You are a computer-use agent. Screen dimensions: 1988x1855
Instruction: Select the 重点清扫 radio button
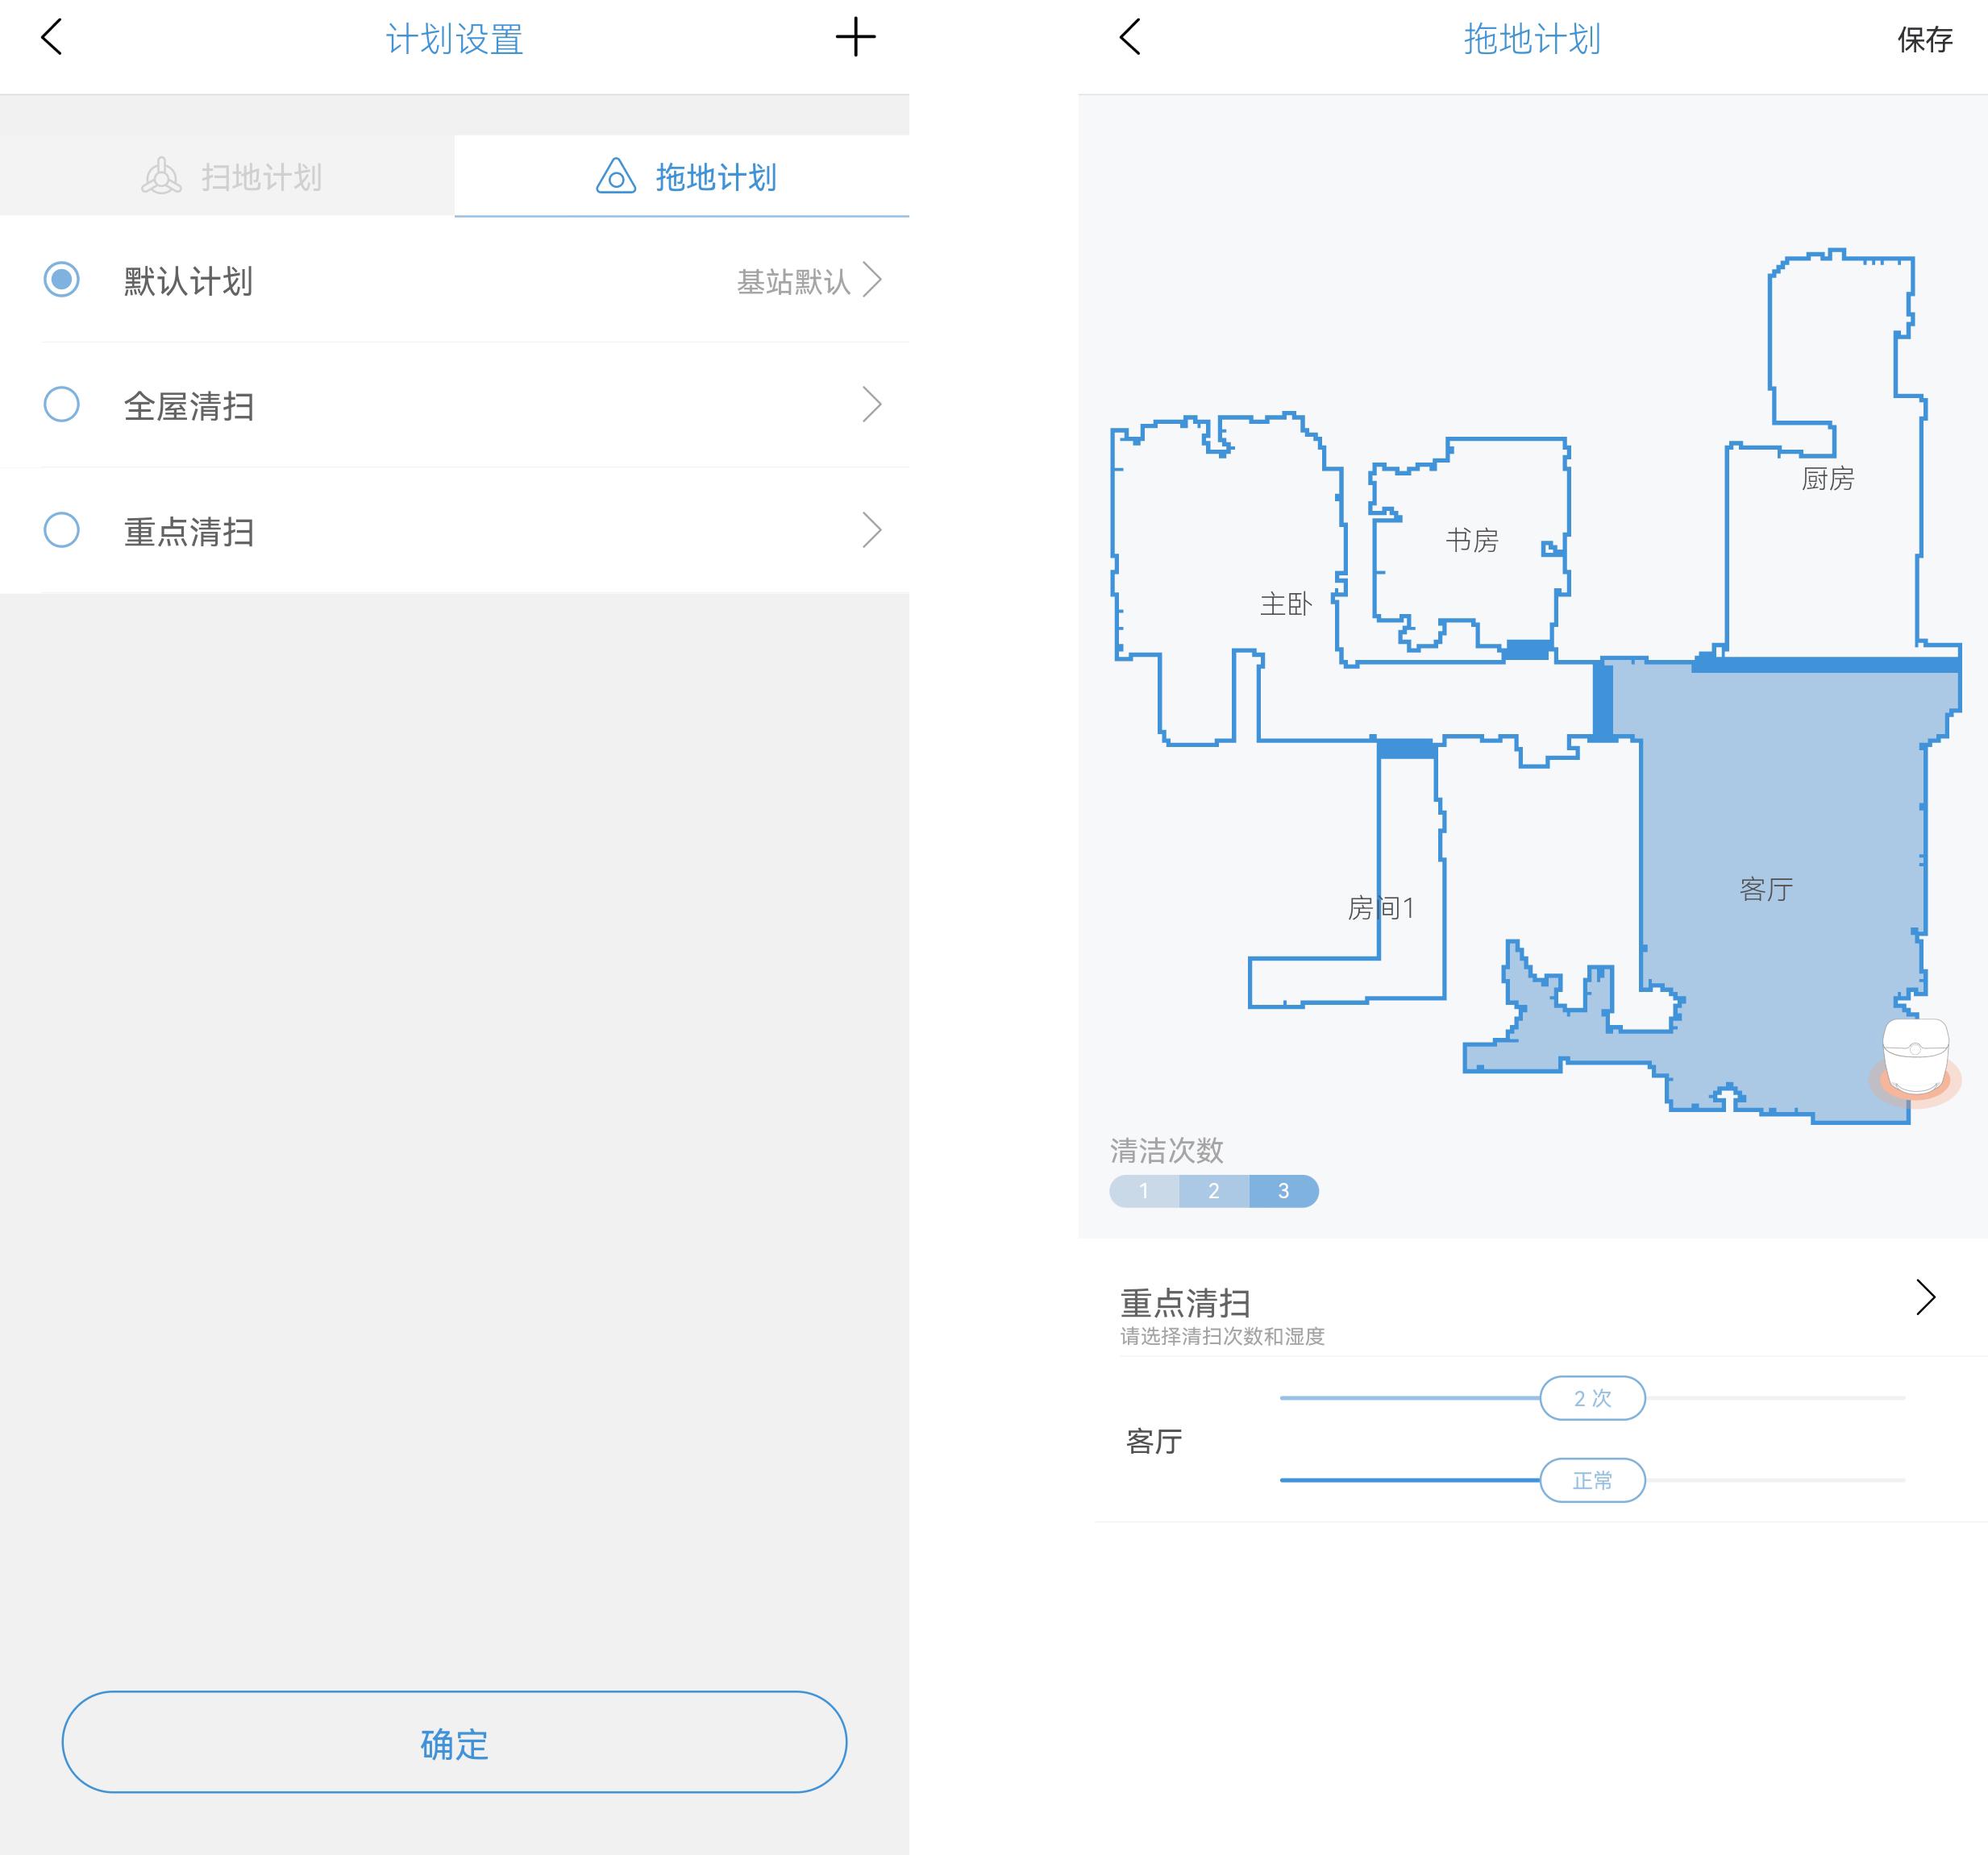click(x=61, y=531)
